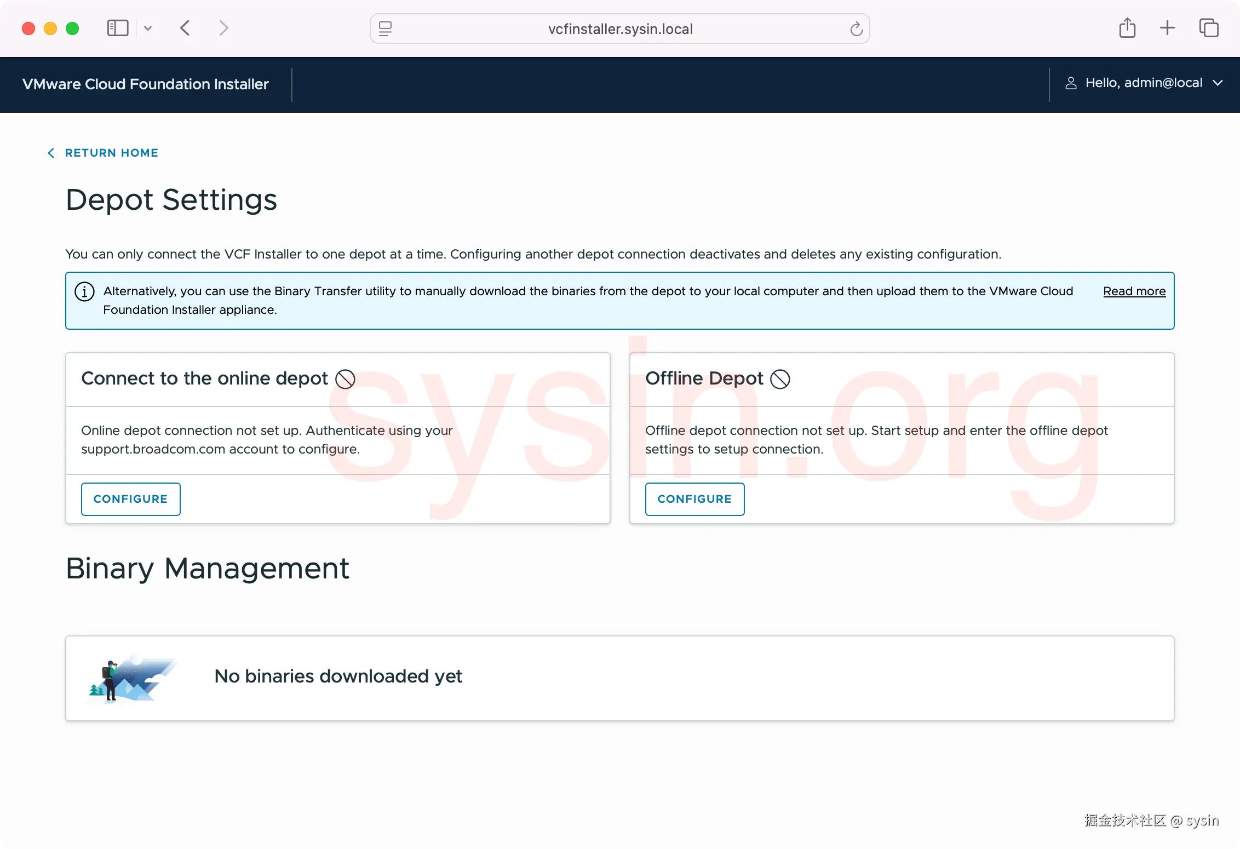Click CONFIGURE under online depot

(130, 499)
